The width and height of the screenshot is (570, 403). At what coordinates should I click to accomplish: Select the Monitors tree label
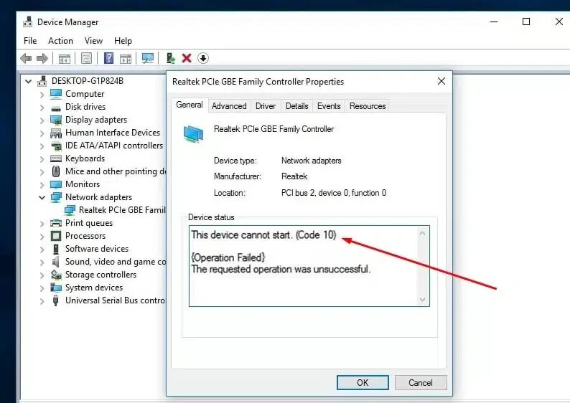83,184
